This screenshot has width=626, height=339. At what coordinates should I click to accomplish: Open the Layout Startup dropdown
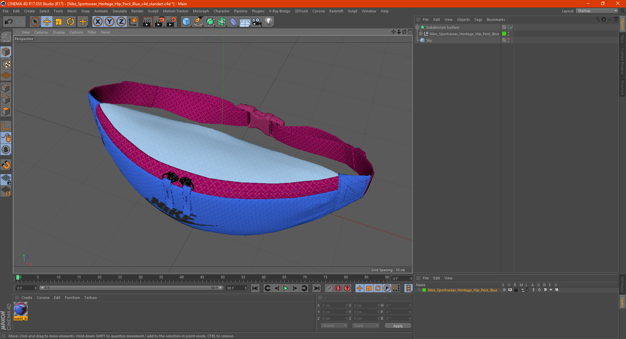coord(597,11)
